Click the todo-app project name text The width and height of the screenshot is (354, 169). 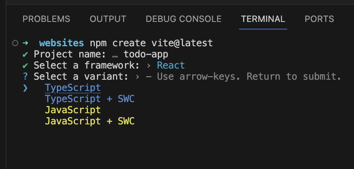tap(146, 54)
